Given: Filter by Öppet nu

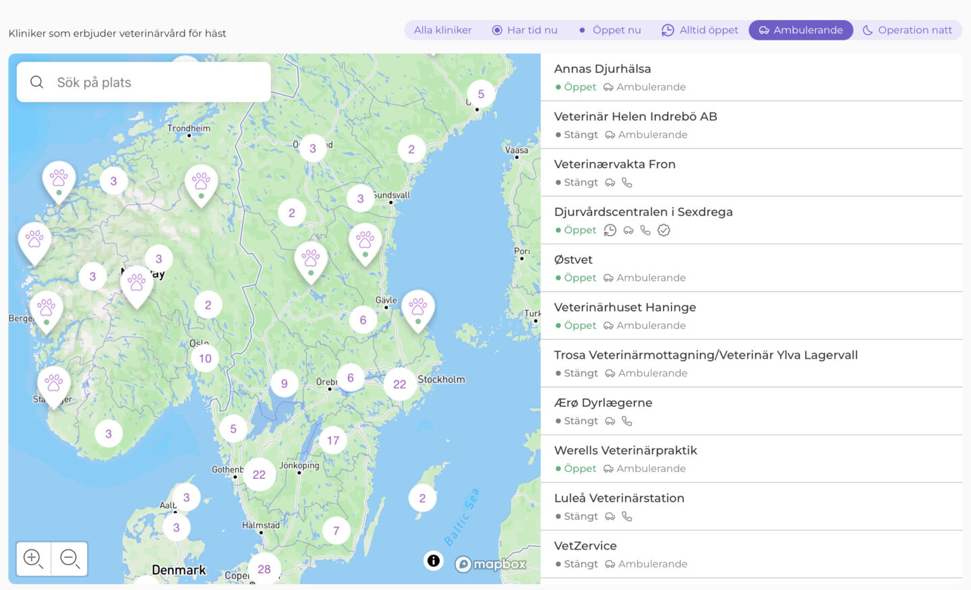Looking at the screenshot, I should tap(610, 30).
